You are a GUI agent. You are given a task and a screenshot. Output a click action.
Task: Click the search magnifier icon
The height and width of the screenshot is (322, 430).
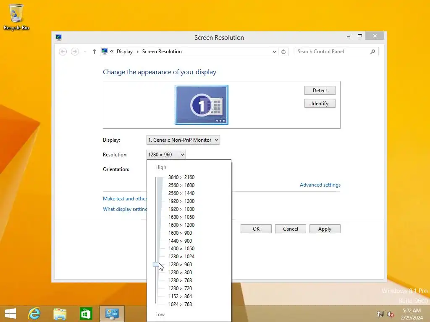point(372,52)
